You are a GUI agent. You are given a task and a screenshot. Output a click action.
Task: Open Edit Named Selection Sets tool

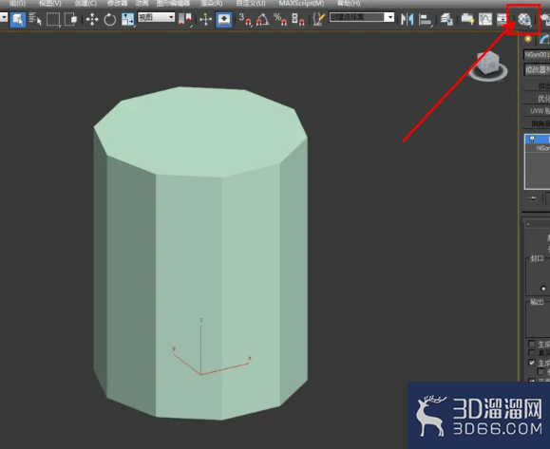[x=318, y=19]
